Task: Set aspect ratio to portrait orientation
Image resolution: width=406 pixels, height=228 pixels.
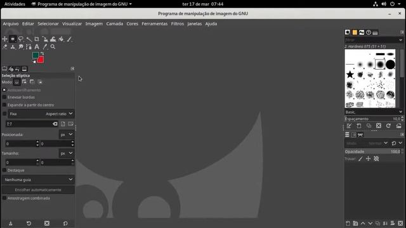Action: point(63,124)
